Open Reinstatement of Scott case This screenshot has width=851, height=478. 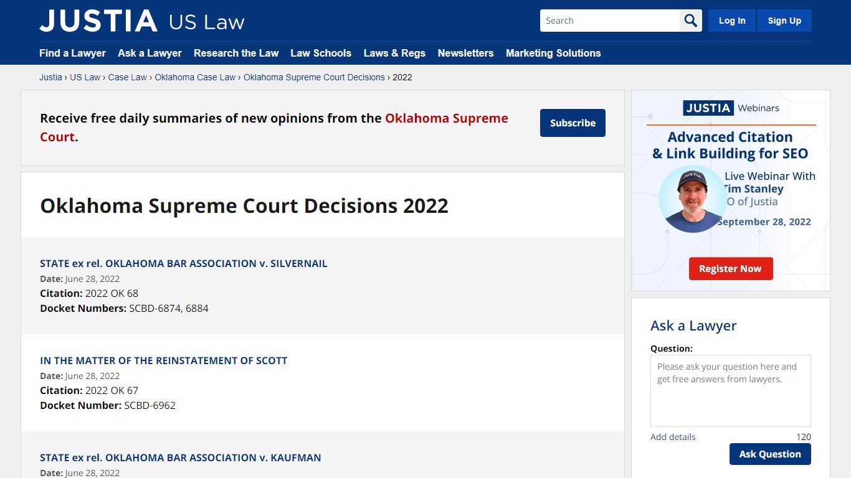click(x=164, y=360)
